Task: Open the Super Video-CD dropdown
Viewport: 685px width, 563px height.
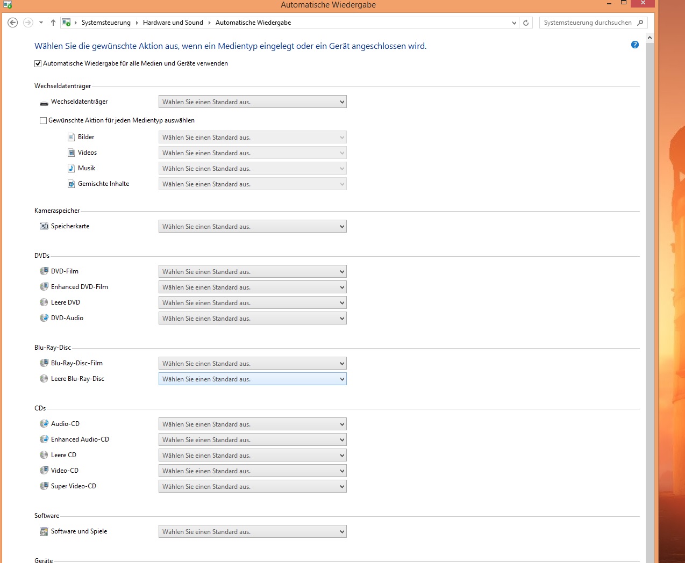Action: pyautogui.click(x=253, y=486)
